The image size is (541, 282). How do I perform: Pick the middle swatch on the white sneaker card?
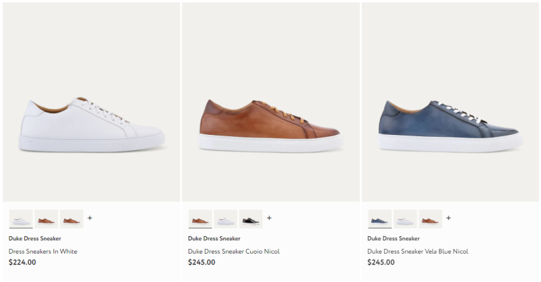tap(47, 219)
